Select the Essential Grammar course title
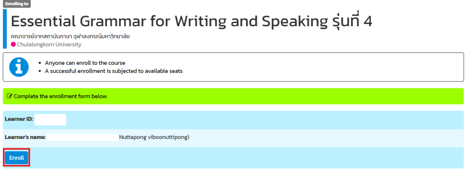 tap(191, 21)
